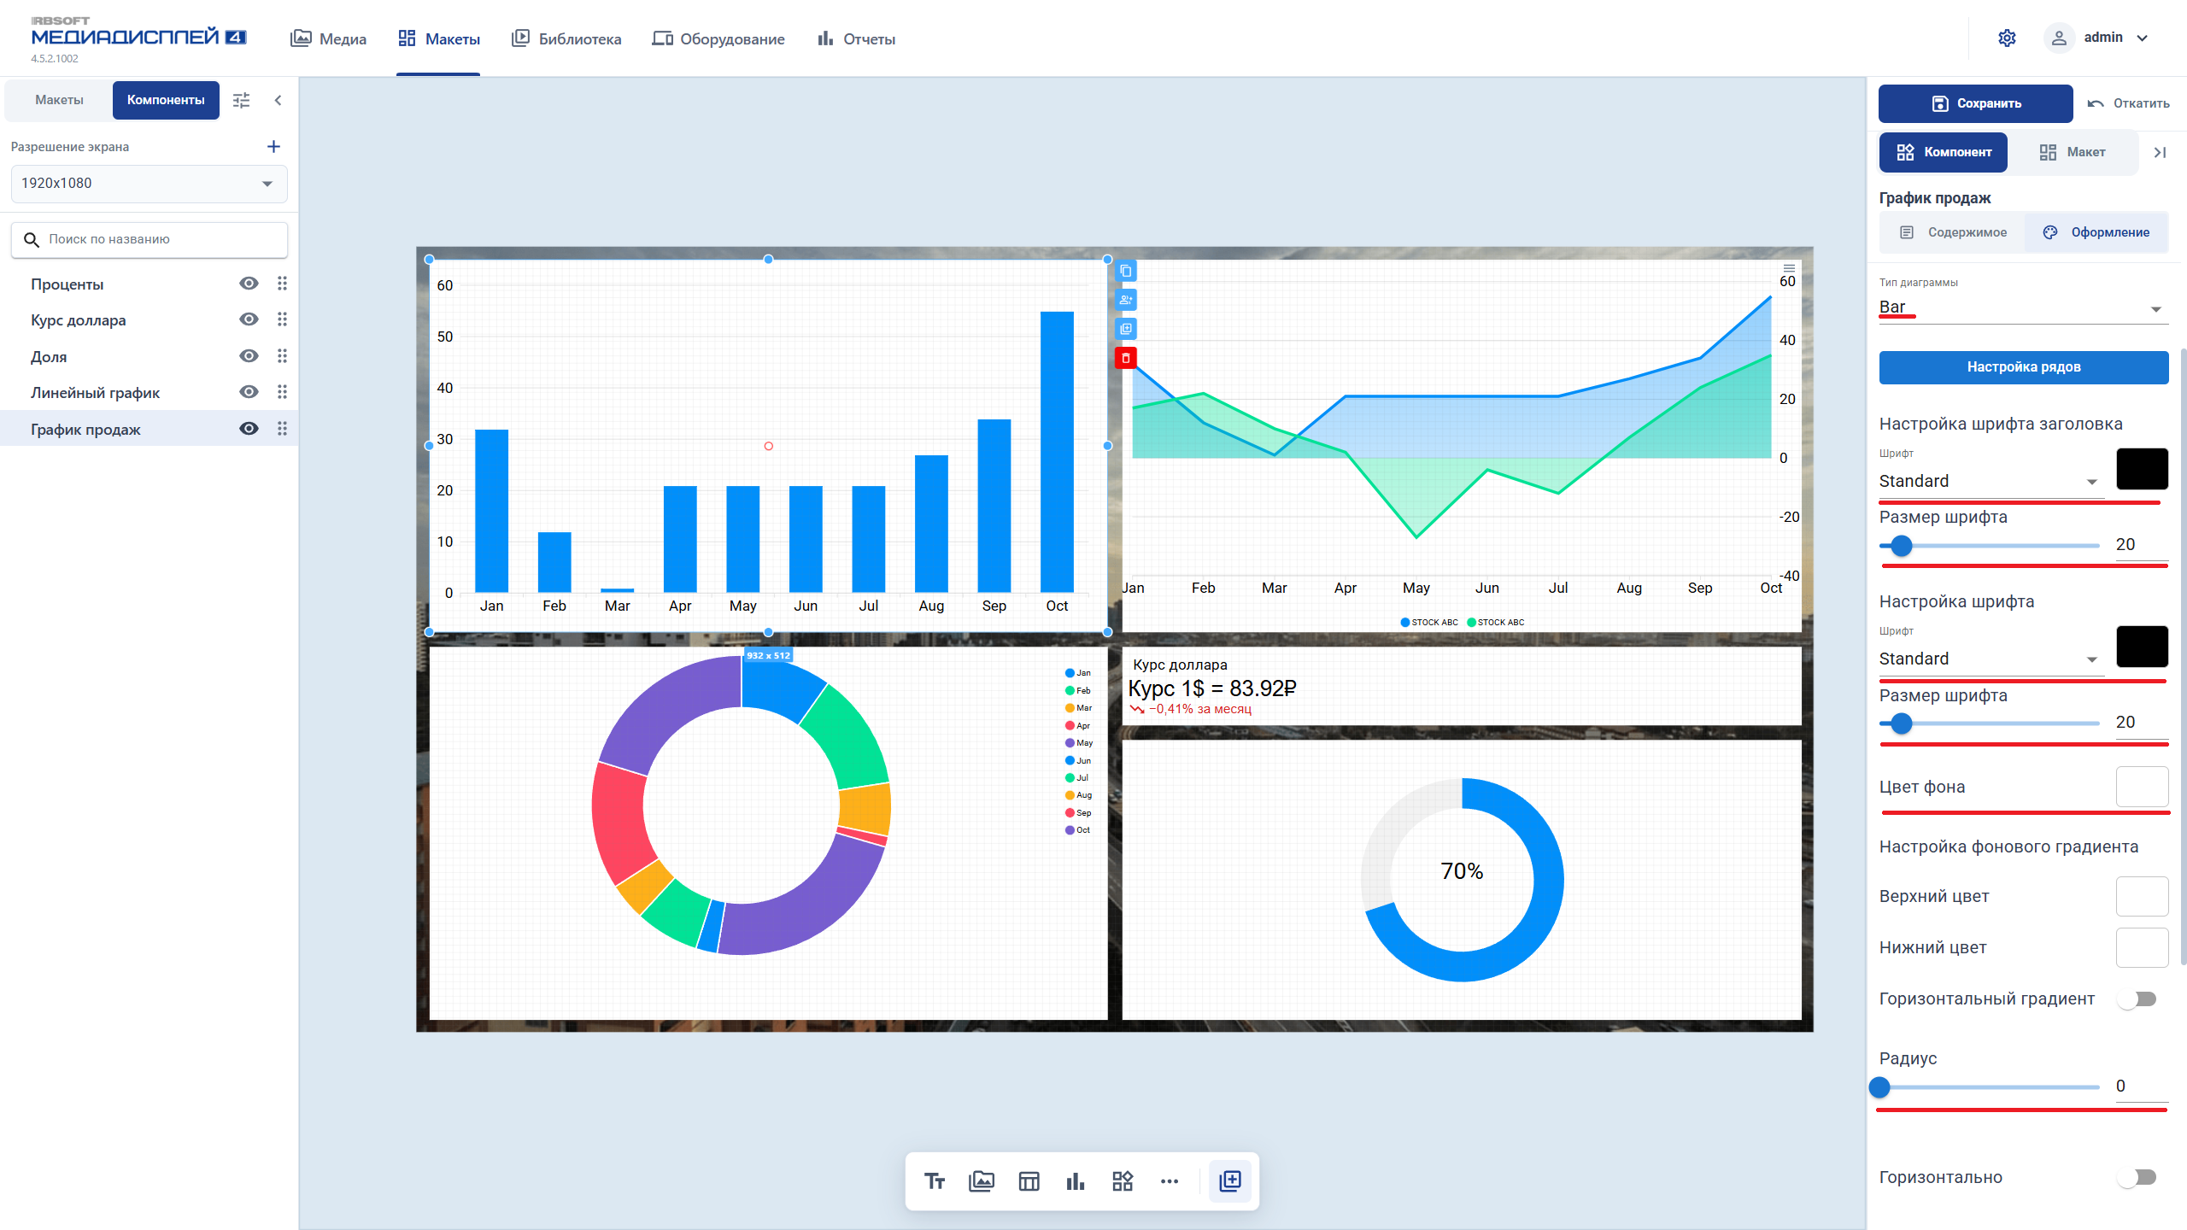Switch to the Макет tab in right panel
This screenshot has height=1230, width=2187.
2073,152
